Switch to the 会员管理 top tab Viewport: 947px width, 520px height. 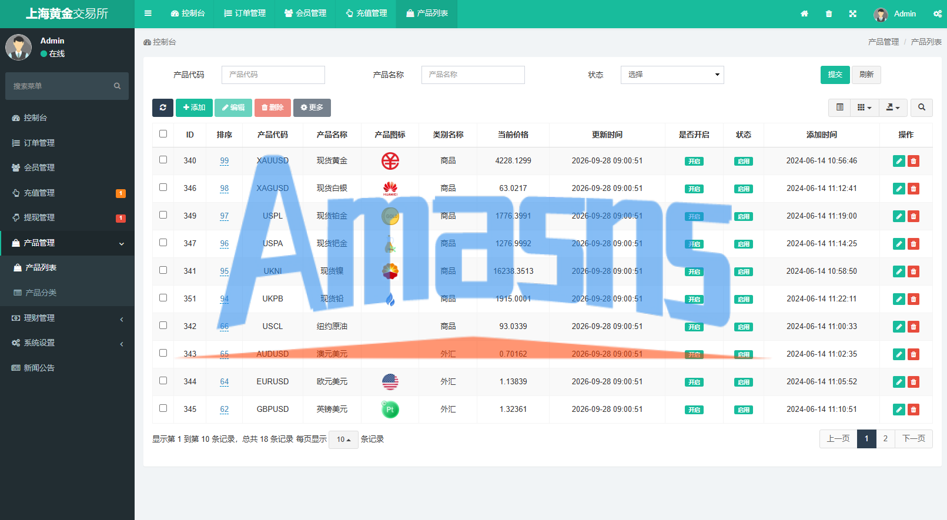click(x=306, y=14)
